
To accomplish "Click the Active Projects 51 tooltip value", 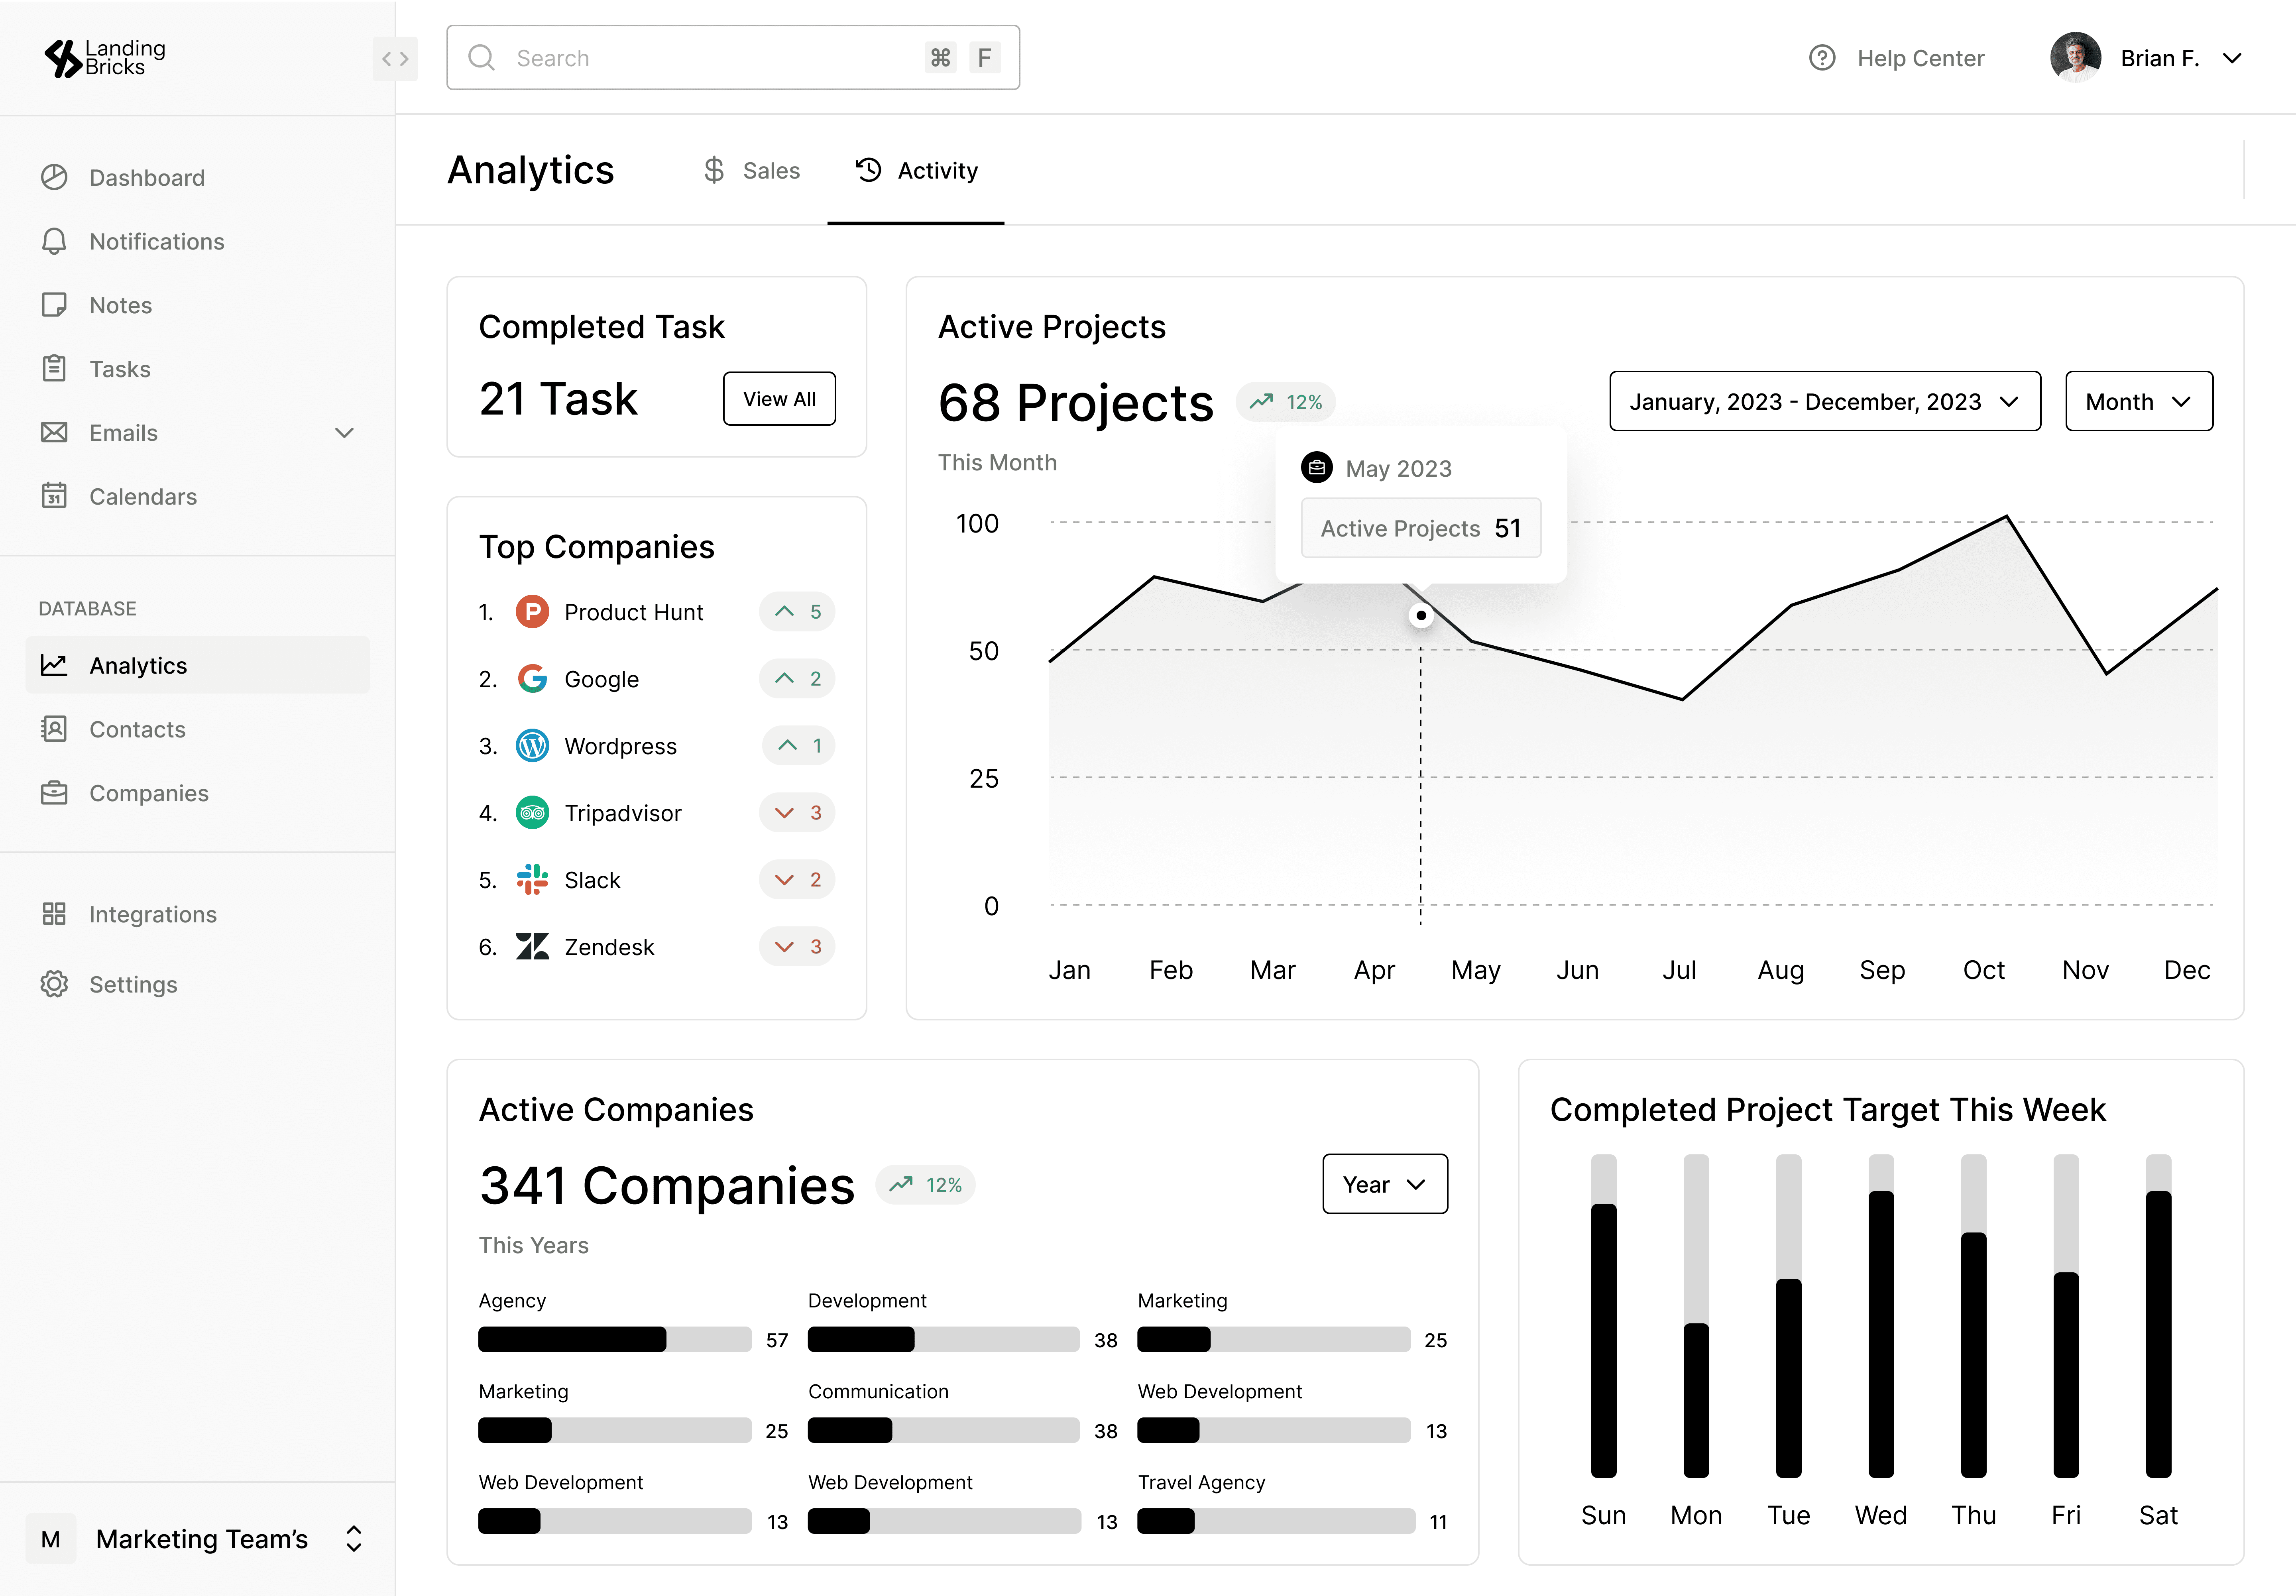I will 1421,528.
